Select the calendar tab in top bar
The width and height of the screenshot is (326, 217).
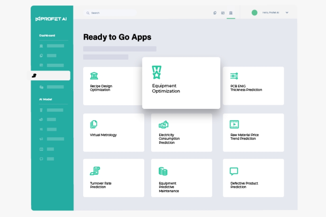pyautogui.click(x=223, y=13)
